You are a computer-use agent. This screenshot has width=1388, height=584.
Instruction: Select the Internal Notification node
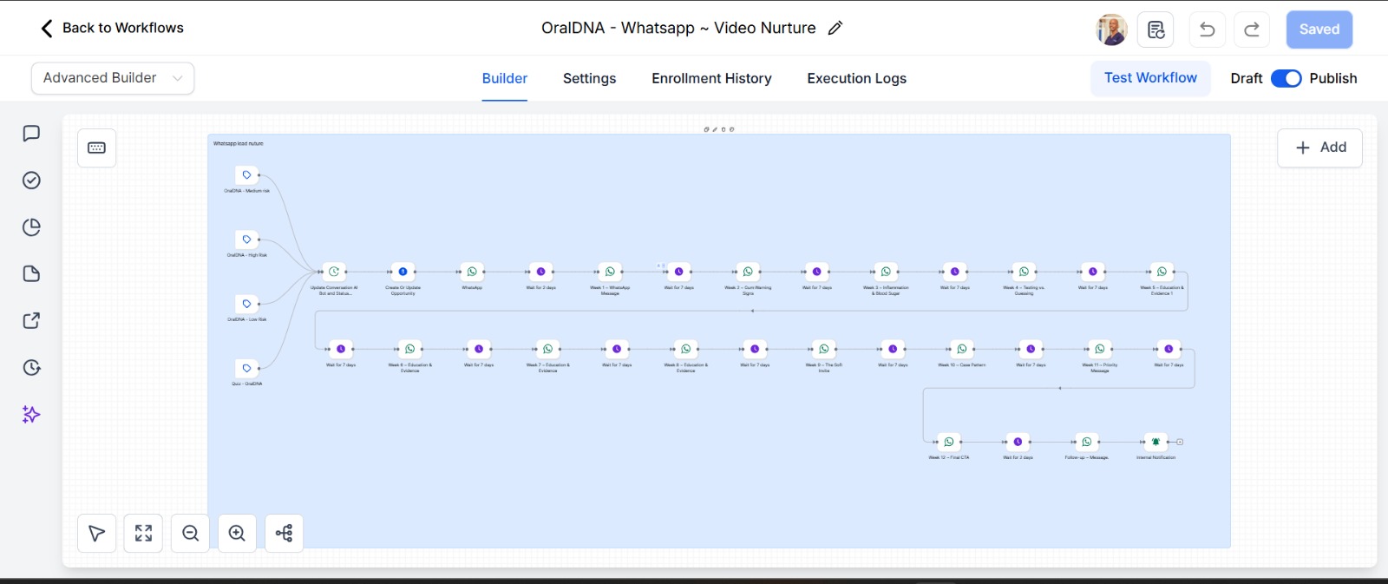click(1156, 443)
